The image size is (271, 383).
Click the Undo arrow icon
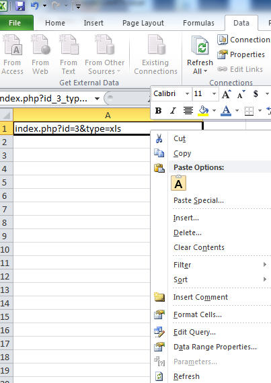click(x=35, y=5)
